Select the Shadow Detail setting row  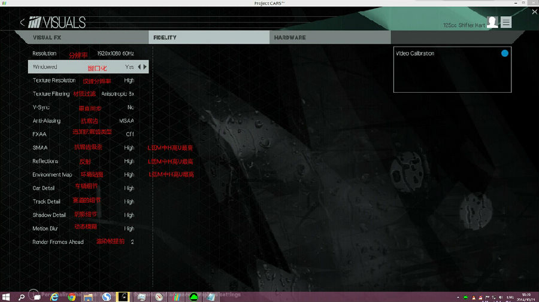coord(89,215)
